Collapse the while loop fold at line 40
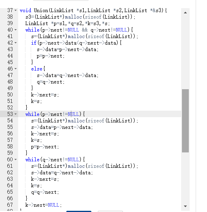This screenshot has height=212, width=207. 16,30
